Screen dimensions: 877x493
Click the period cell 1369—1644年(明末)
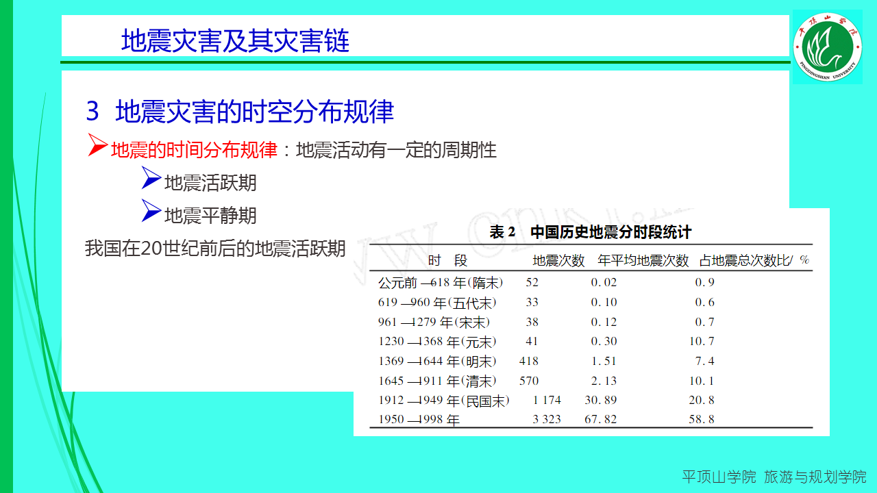pyautogui.click(x=437, y=361)
